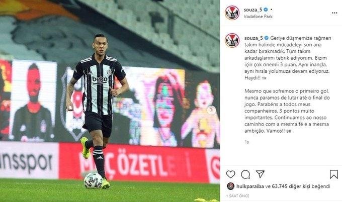Open hulkparaiba's profile from likes line
Image resolution: width=342 pixels, height=202 pixels.
250,186
